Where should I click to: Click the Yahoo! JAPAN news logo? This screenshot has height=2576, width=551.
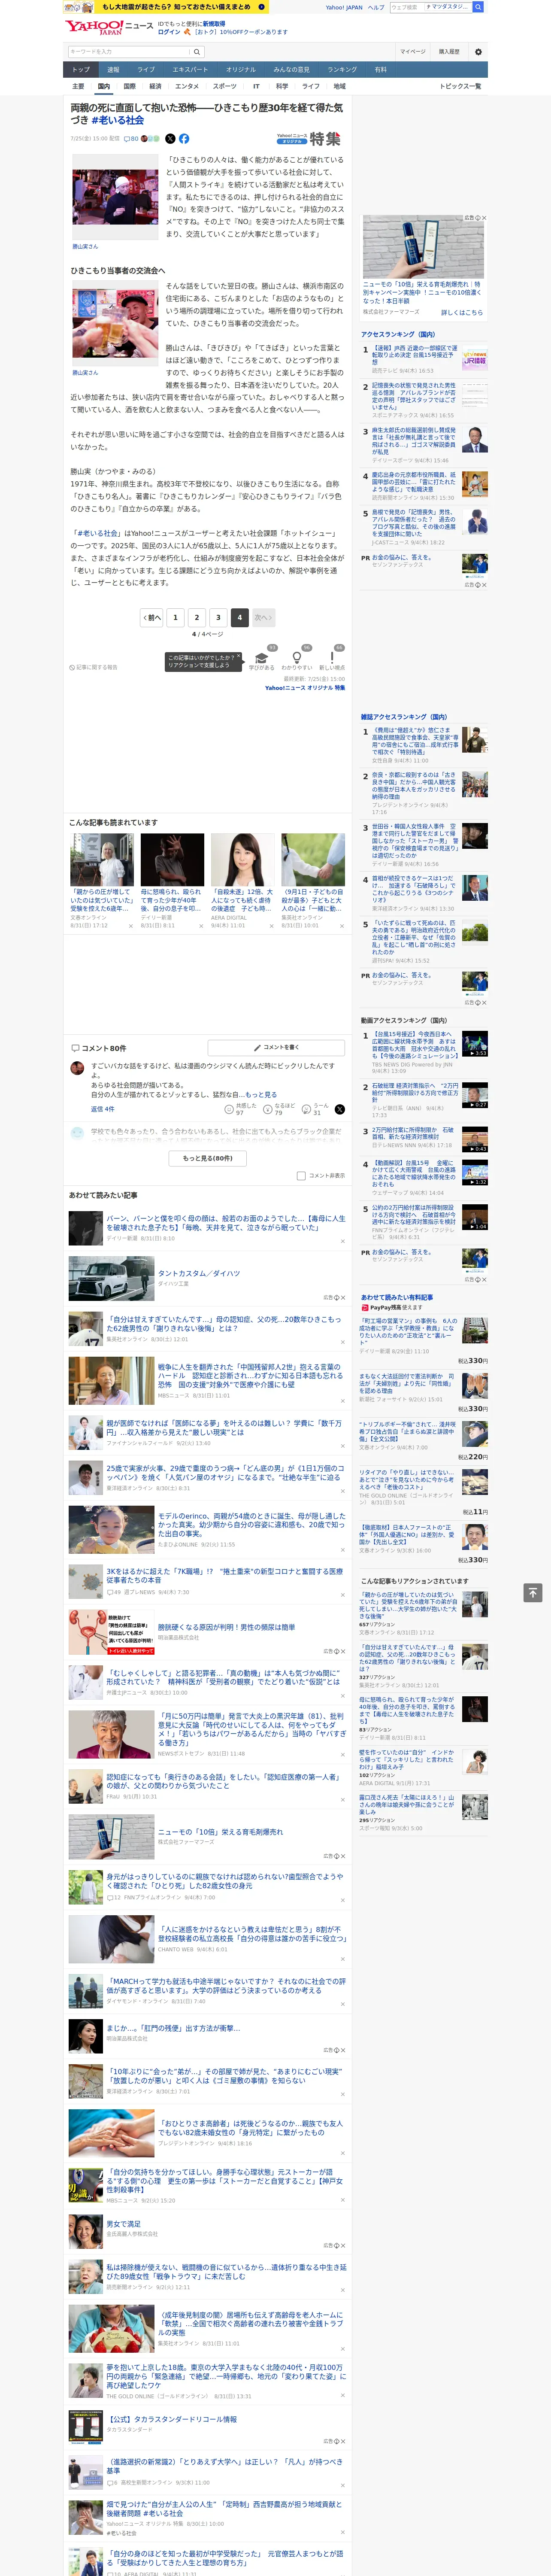tap(109, 27)
